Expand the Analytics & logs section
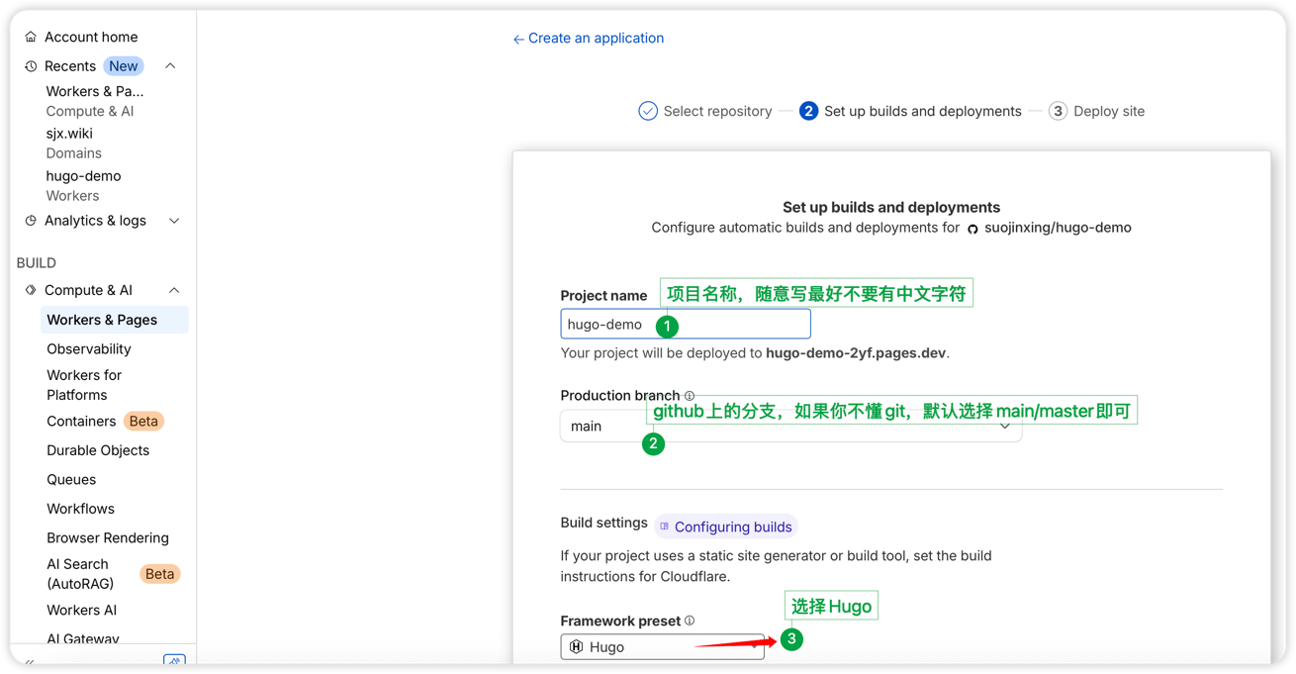This screenshot has width=1296, height=674. click(x=174, y=221)
